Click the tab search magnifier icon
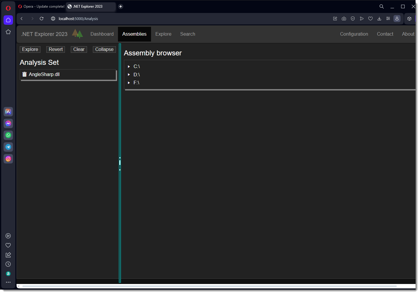 coord(382,6)
